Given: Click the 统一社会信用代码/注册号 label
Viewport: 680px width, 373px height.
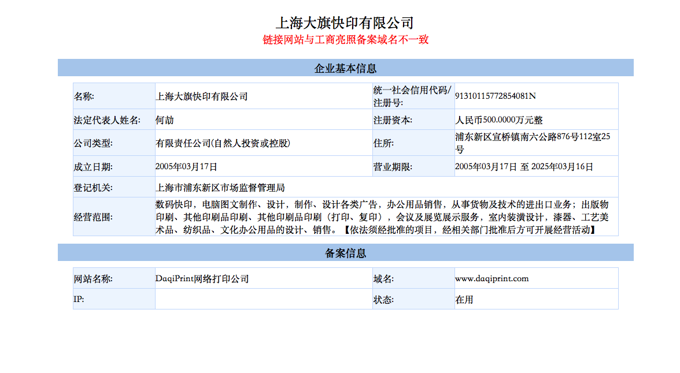Looking at the screenshot, I should click(413, 96).
